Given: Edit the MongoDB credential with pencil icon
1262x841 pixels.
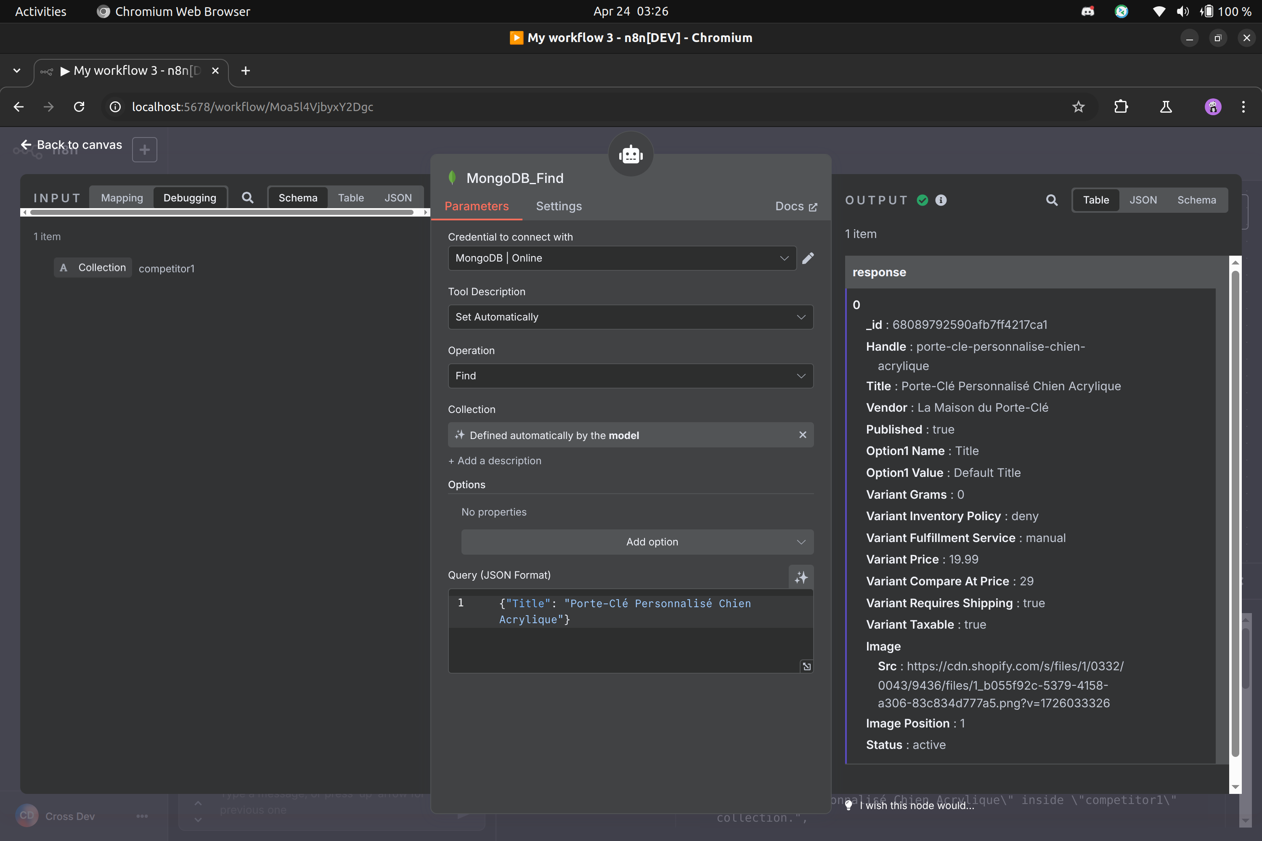Looking at the screenshot, I should point(808,258).
